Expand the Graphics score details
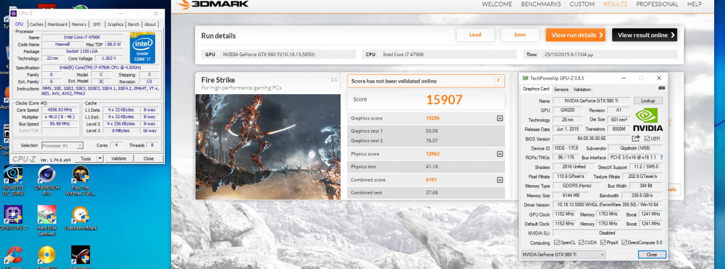Viewport: 725px width, 269px height. coord(500,118)
